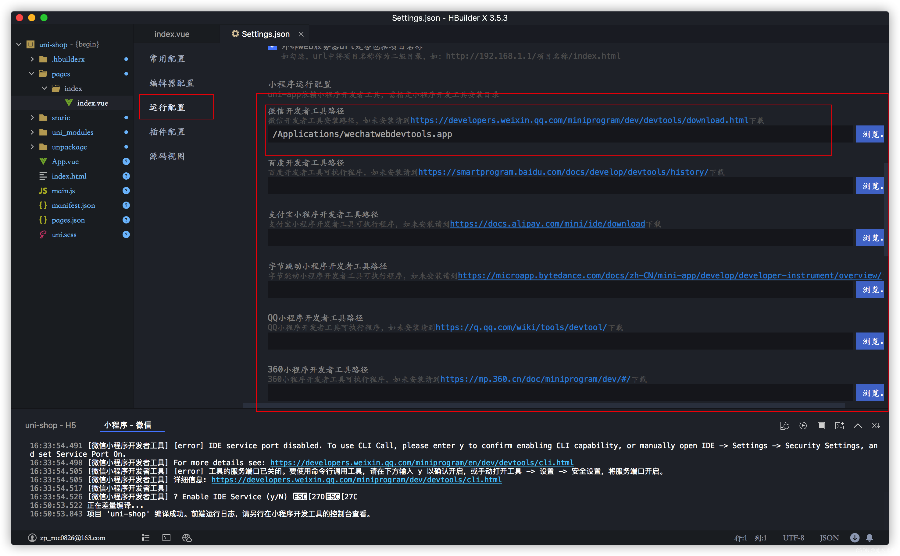Screen dimensions: 900x556
Task: Click the scss icon beside uni.scss
Action: [x=43, y=234]
